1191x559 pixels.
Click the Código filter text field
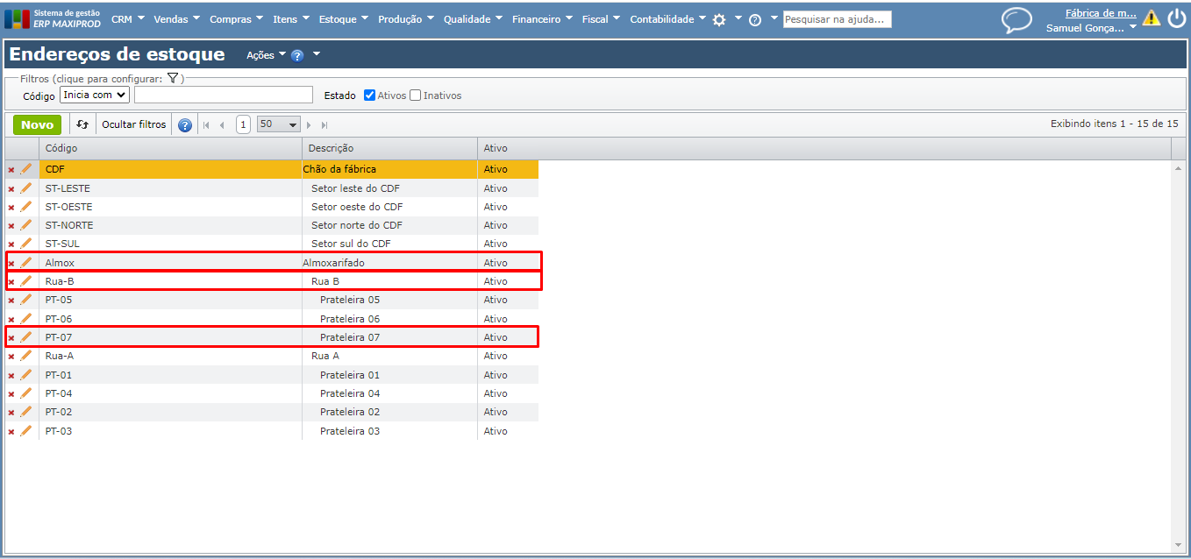tap(223, 95)
